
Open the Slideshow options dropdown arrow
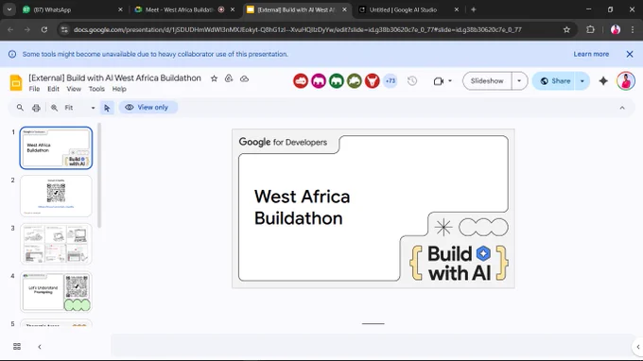pos(519,81)
